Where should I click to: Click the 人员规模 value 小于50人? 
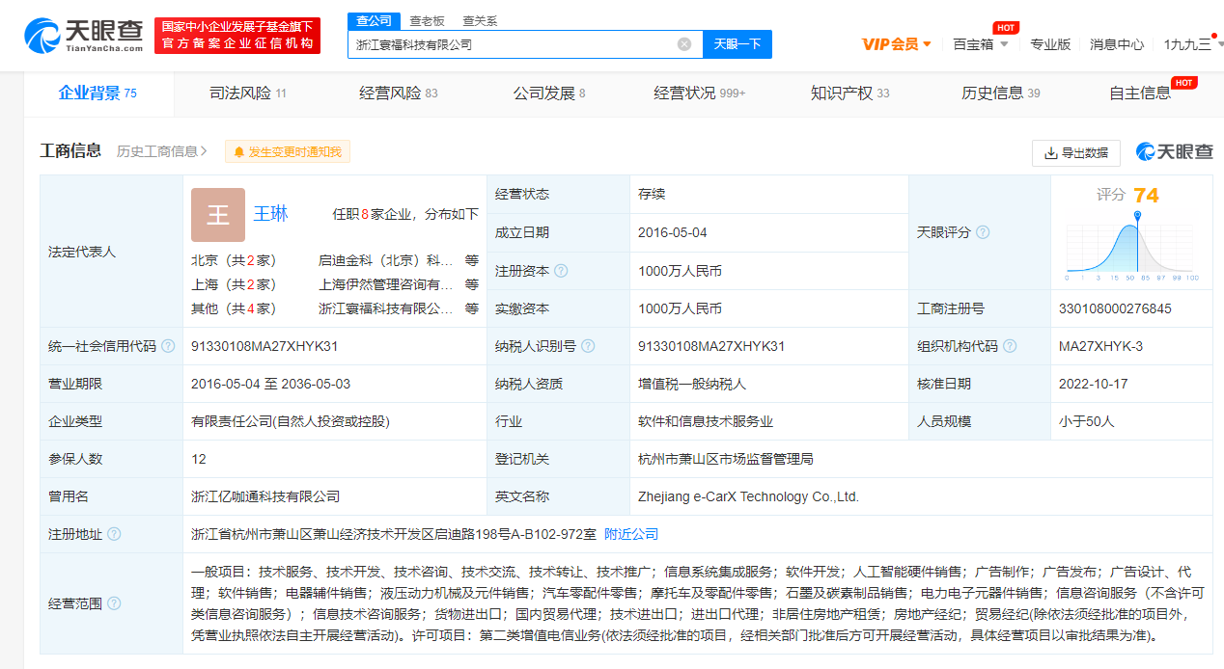1087,421
